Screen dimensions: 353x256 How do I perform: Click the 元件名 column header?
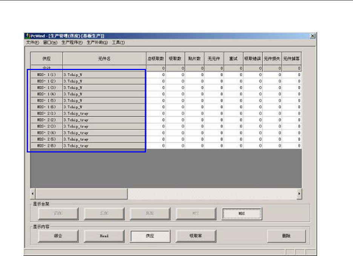point(104,59)
